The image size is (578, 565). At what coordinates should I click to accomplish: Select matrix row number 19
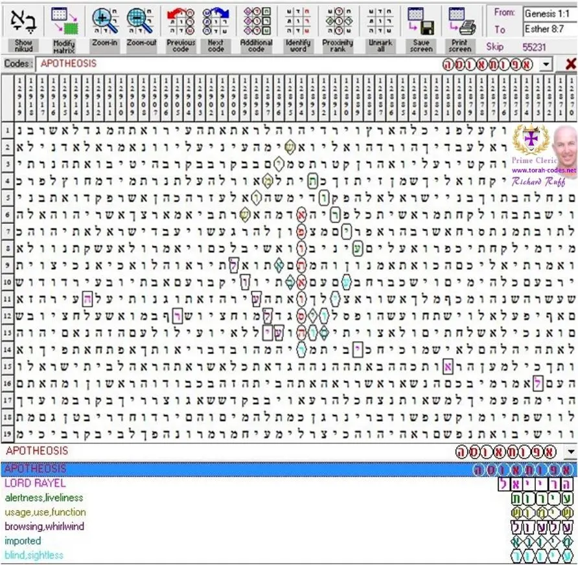click(7, 434)
